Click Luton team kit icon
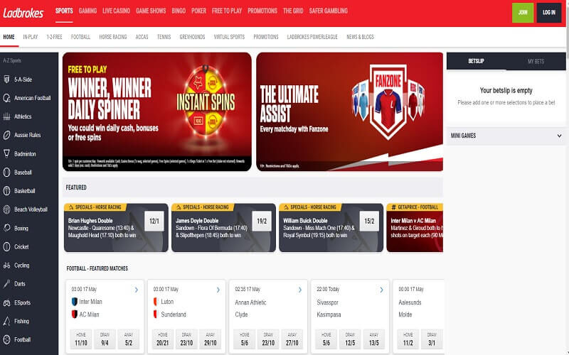This screenshot has height=355, width=569. click(156, 301)
